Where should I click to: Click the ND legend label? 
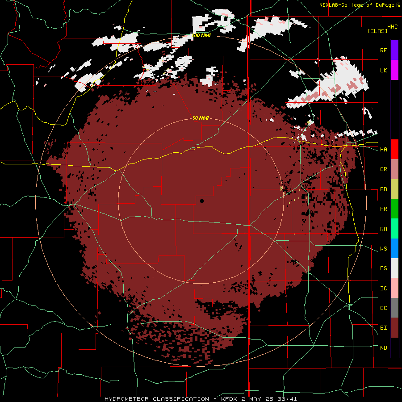383,348
